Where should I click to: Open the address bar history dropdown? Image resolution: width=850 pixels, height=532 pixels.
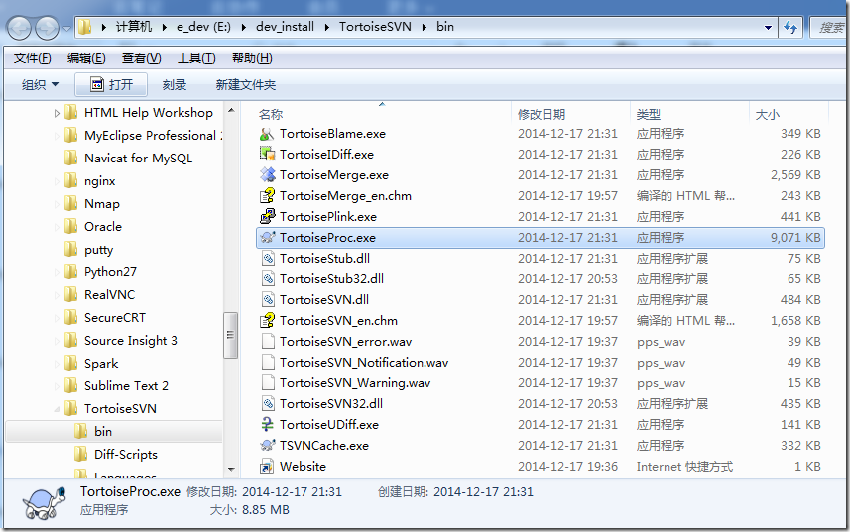(768, 28)
